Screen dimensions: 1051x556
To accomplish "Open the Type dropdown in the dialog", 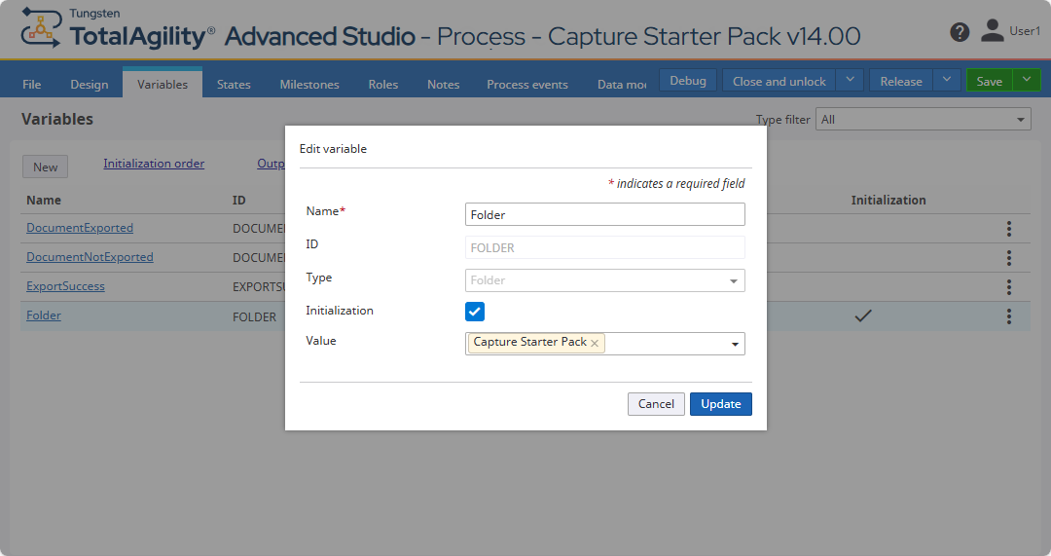I will pyautogui.click(x=604, y=280).
